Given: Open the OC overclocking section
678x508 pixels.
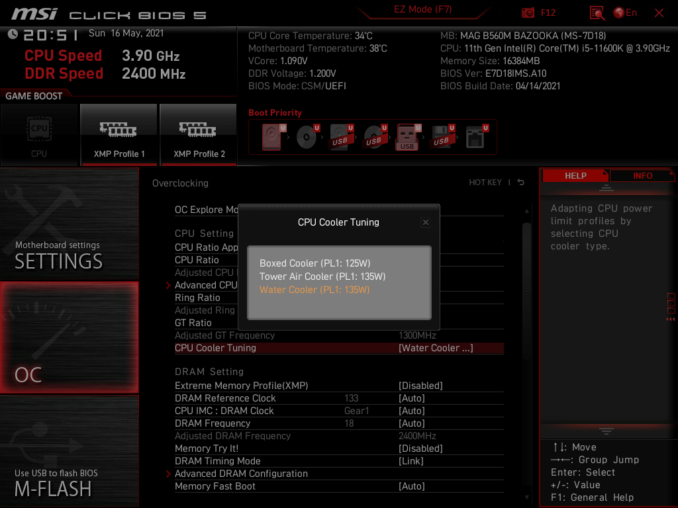Looking at the screenshot, I should (69, 337).
